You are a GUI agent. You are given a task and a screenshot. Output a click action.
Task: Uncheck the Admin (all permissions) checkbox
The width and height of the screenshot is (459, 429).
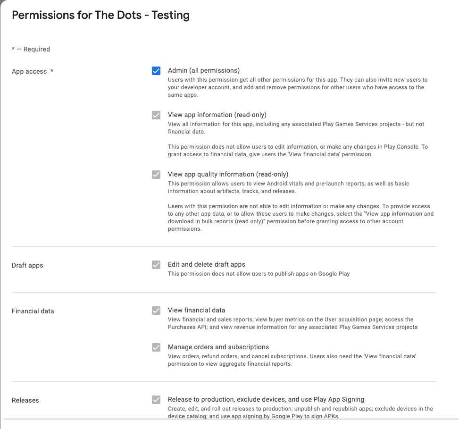pos(156,71)
